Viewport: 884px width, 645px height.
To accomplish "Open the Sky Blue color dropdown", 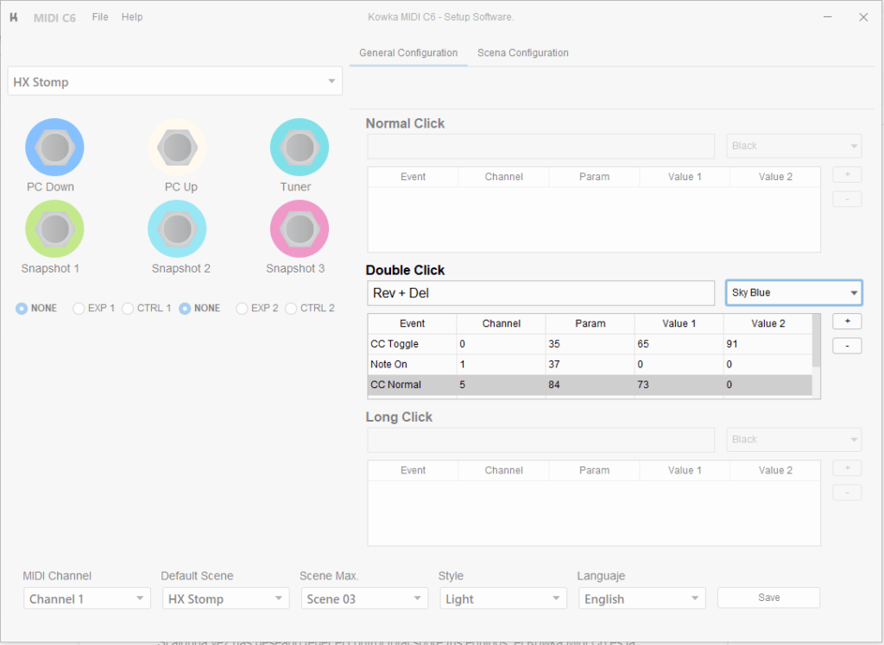I will 794,293.
